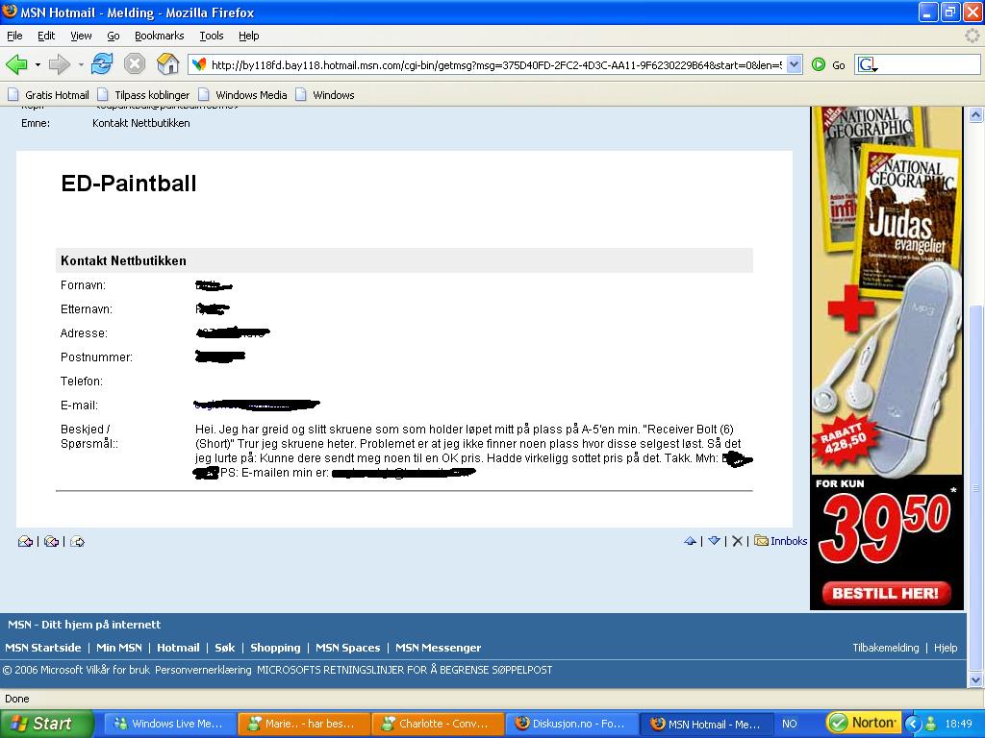Open the Help menu
985x738 pixels.
tap(249, 36)
